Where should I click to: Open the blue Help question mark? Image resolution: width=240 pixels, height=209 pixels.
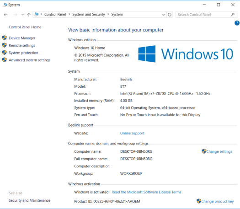pyautogui.click(x=237, y=23)
